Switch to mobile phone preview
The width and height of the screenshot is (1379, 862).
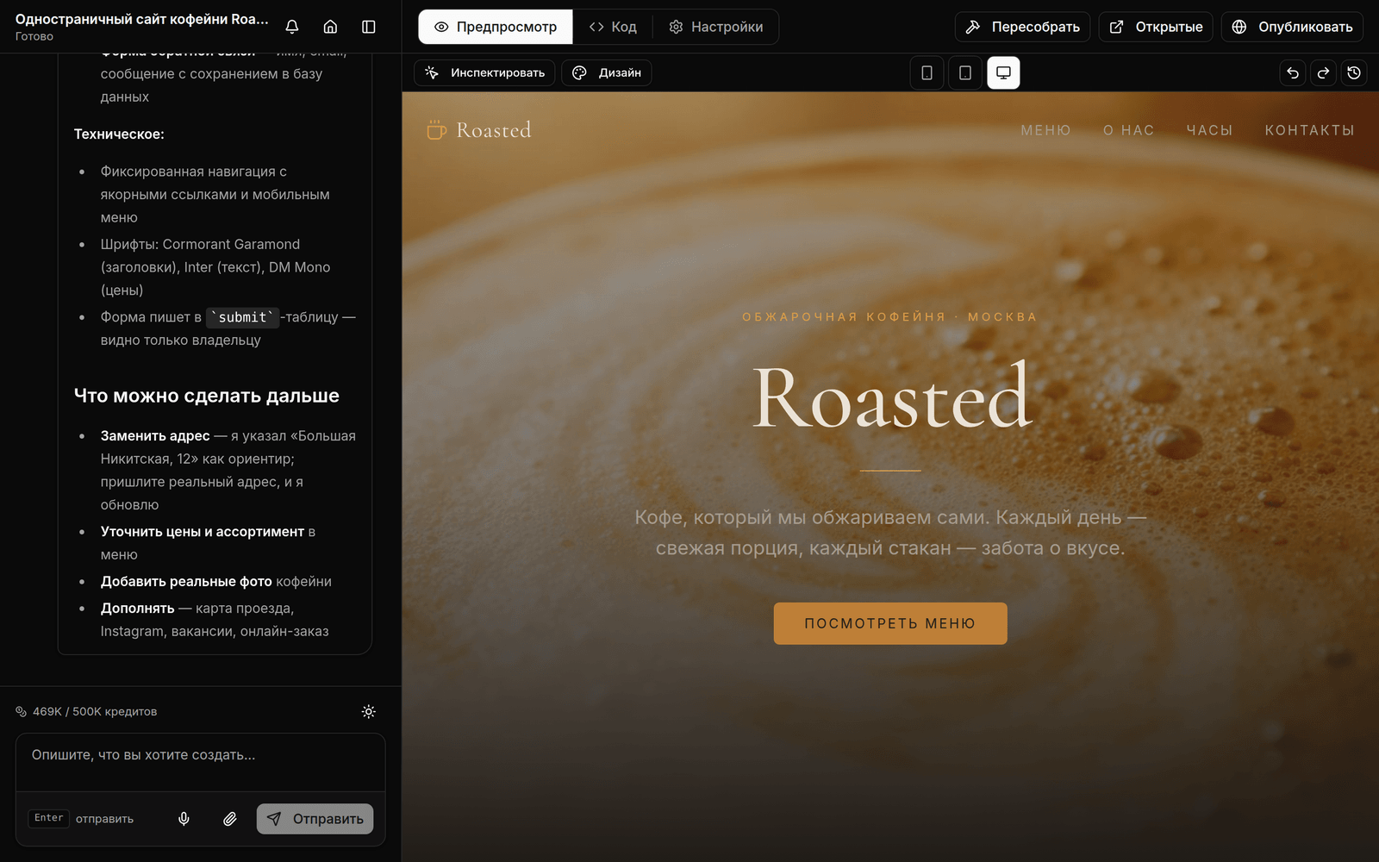click(x=927, y=73)
